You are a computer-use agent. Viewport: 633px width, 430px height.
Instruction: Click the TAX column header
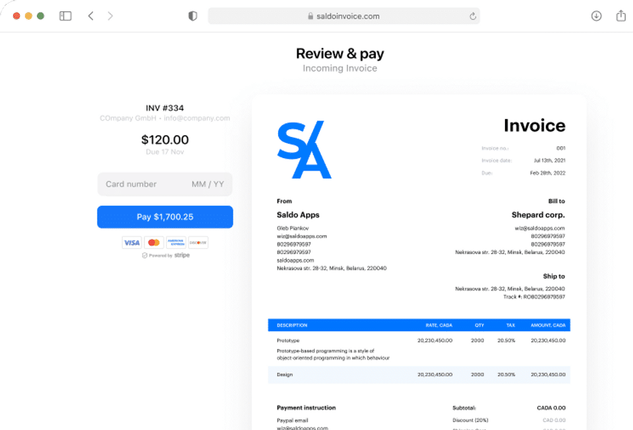click(x=510, y=325)
